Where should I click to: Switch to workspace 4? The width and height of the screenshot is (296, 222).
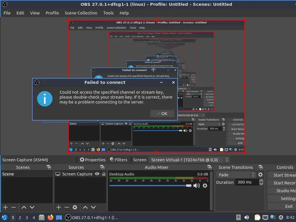coord(34,218)
